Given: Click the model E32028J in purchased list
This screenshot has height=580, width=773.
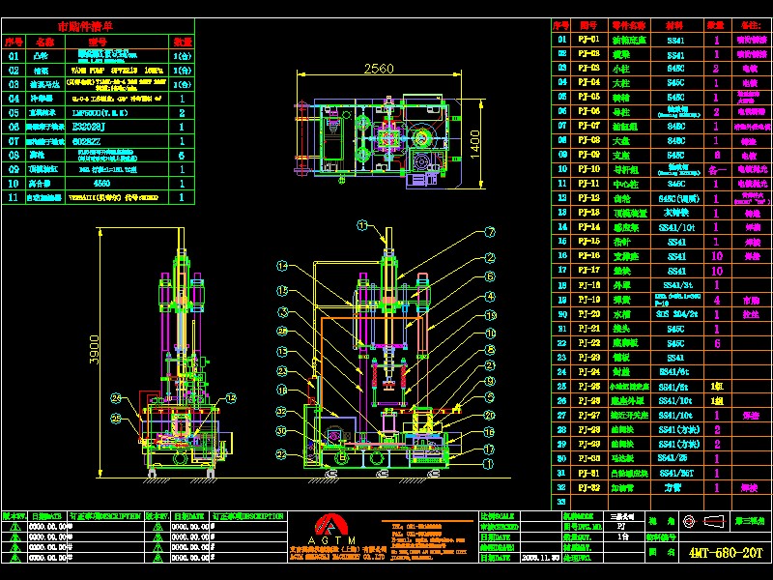Looking at the screenshot, I should [89, 128].
